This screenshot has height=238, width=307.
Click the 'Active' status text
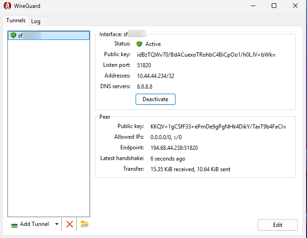pos(153,44)
